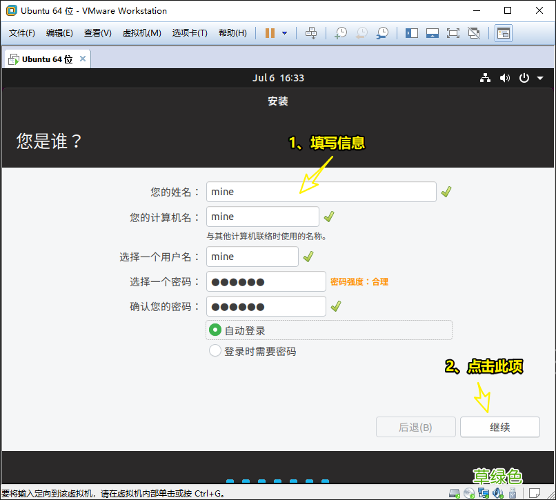Toggle the library sidebar view
556x500 pixels.
point(412,33)
